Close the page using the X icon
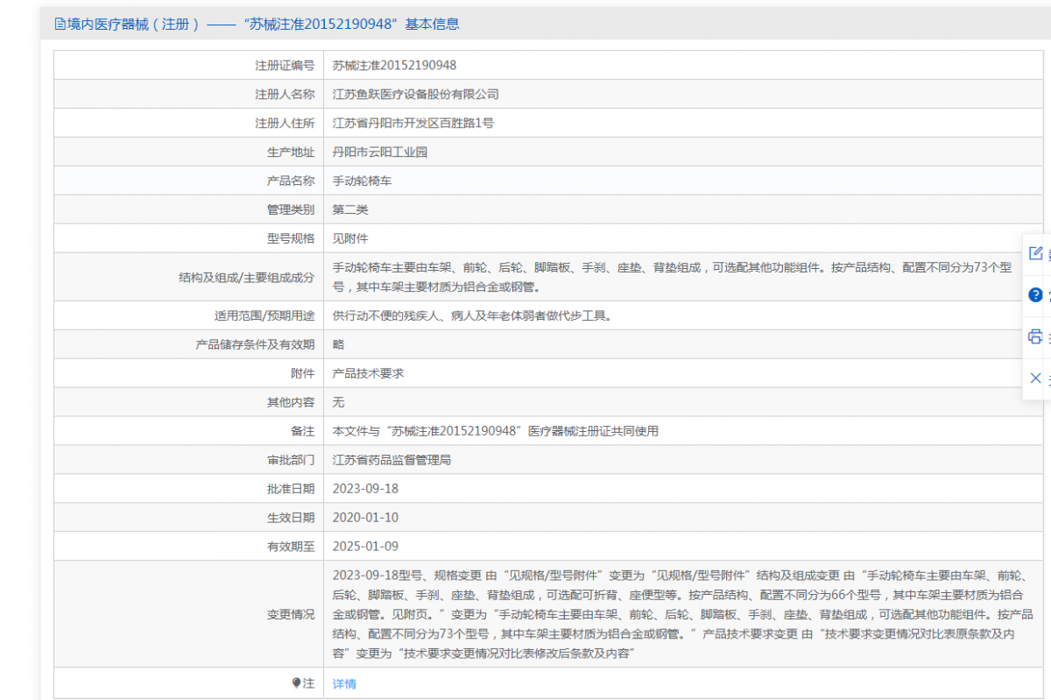Viewport: 1051px width, 700px height. click(1035, 378)
